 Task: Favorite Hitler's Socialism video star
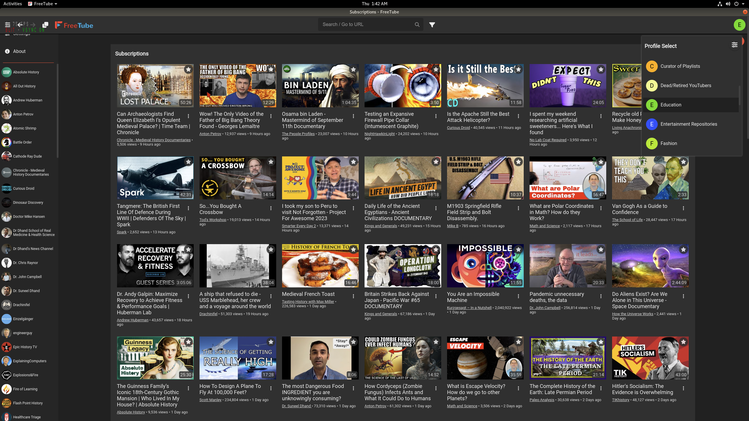(x=683, y=342)
